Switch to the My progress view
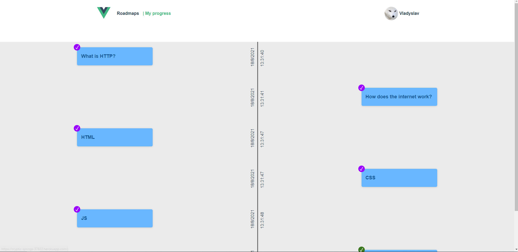518x252 pixels. tap(158, 13)
